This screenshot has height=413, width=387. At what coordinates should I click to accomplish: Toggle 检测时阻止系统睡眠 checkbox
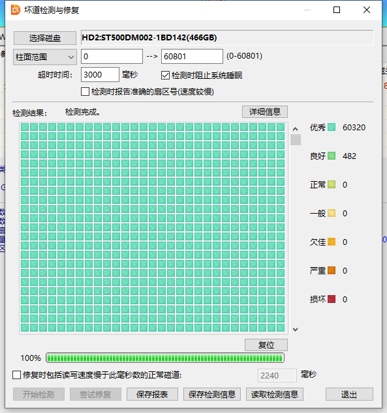point(165,76)
